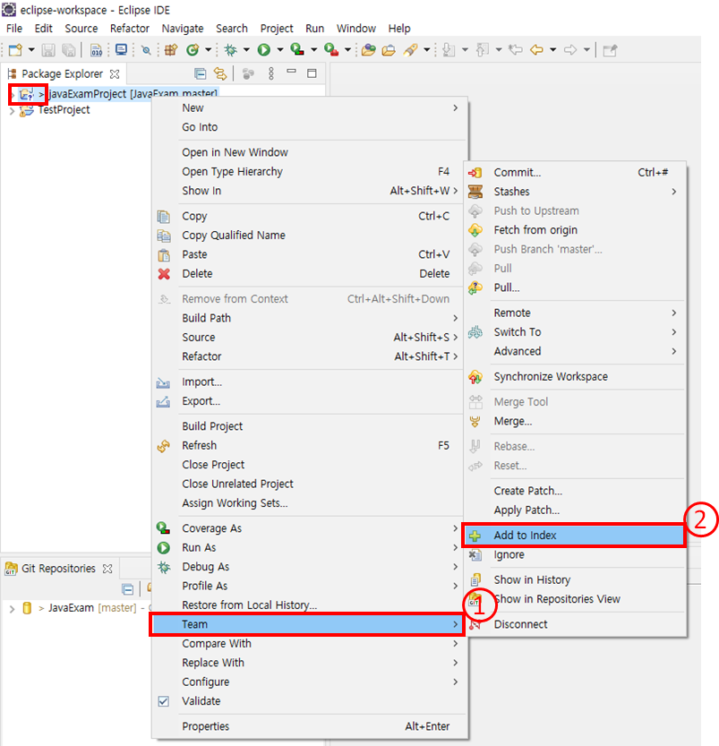
Task: Expand the TestProject tree node
Action: (12, 111)
